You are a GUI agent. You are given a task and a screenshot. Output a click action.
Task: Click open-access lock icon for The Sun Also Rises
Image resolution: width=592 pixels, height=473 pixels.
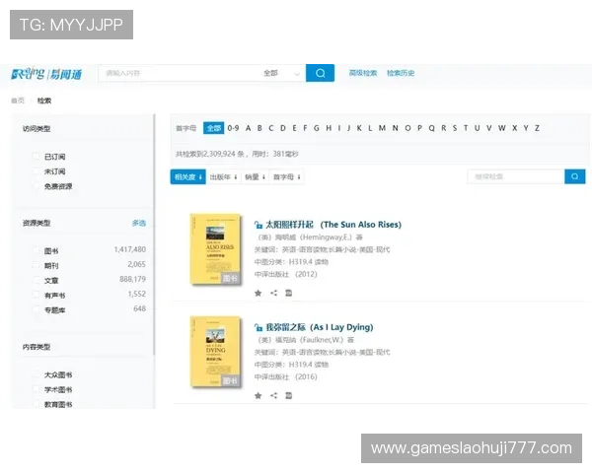259,225
